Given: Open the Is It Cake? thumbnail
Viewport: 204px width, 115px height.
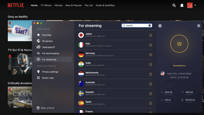Looking at the screenshot, I should 20,31.
